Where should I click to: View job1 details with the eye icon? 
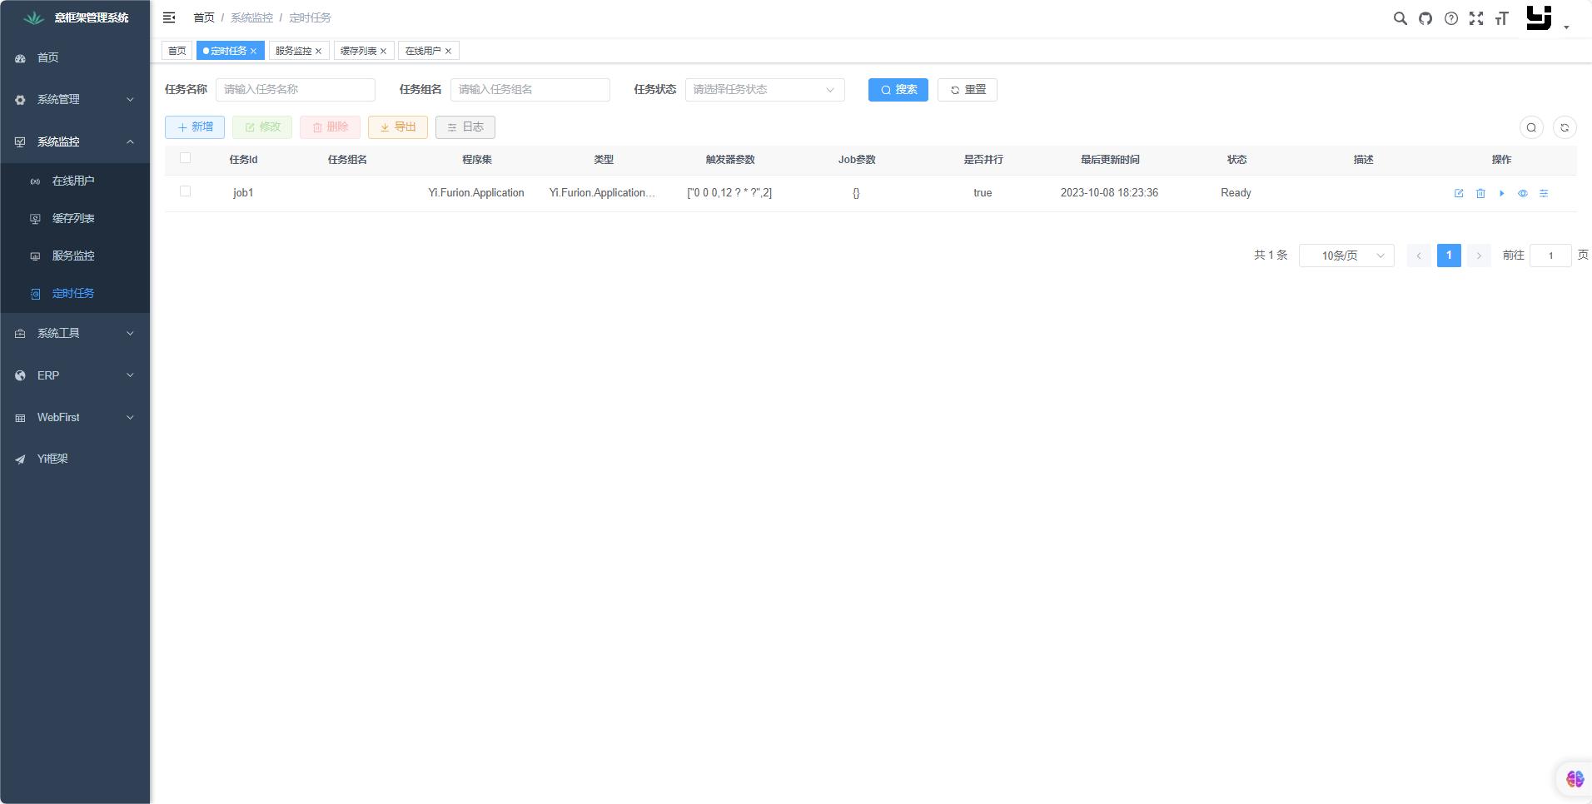point(1523,193)
